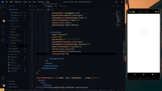Open .gitignore in the file tree

14,54
